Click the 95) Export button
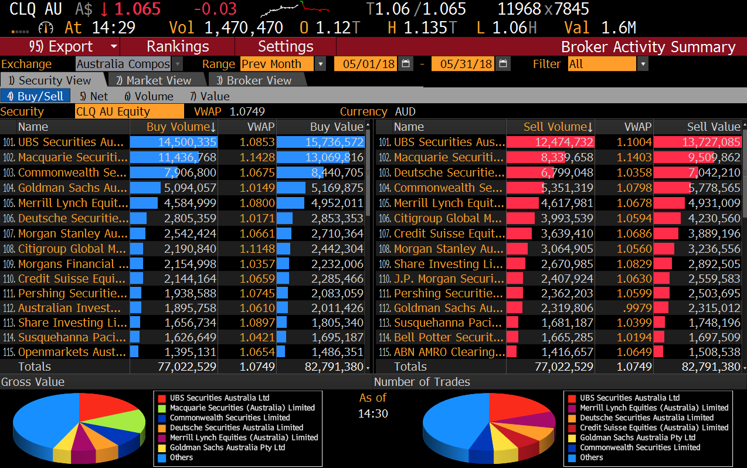This screenshot has width=747, height=468. click(x=61, y=46)
